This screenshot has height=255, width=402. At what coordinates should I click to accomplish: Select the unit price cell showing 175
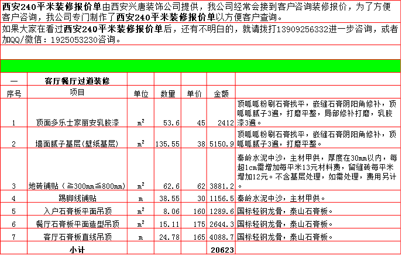click(194, 224)
